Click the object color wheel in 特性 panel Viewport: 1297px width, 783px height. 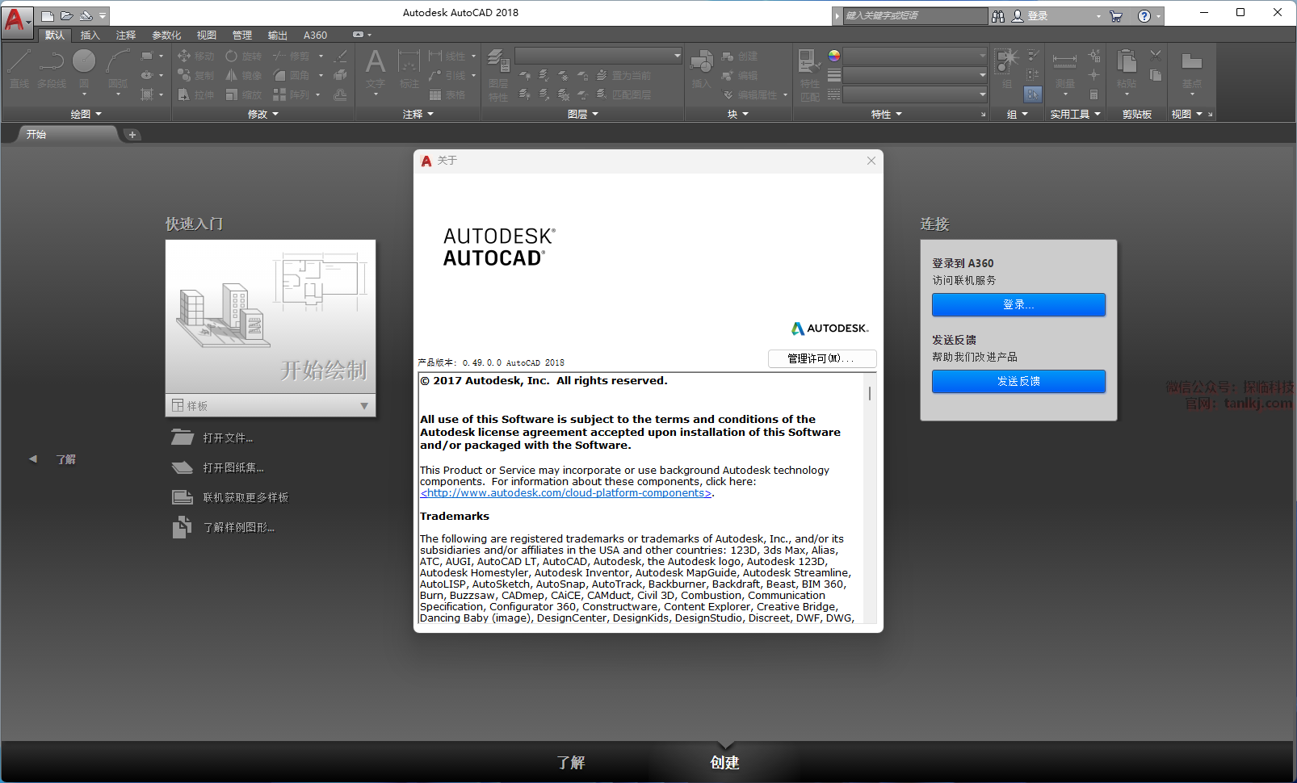tap(834, 56)
